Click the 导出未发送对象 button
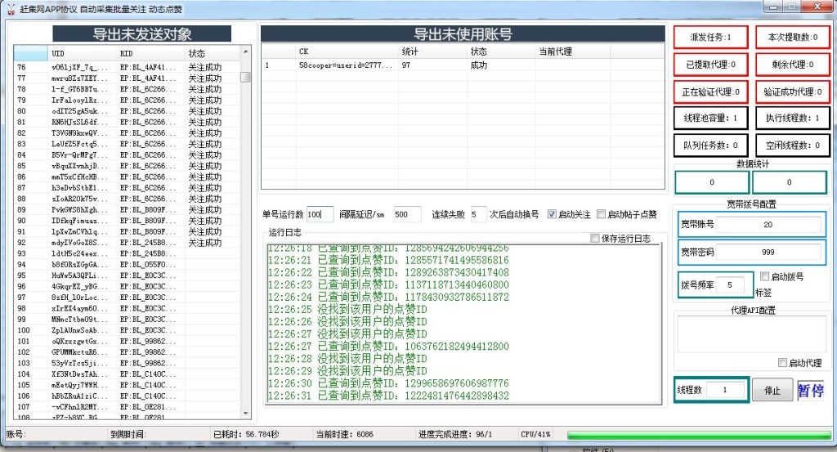Viewport: 837px width, 452px height. coord(142,34)
